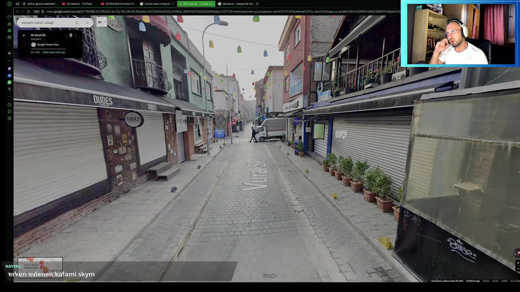This screenshot has width=520, height=292.
Task: Click the Opera GX logo menu icon
Action: coord(9,4)
